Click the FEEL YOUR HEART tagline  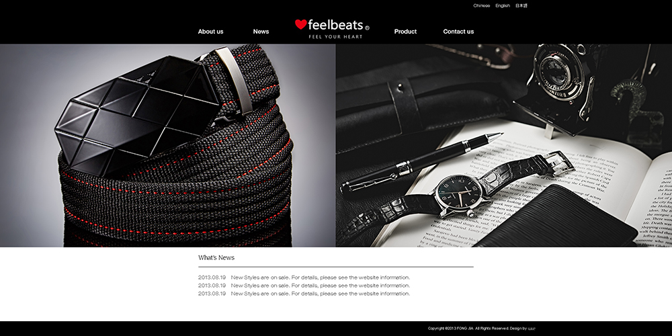[335, 37]
